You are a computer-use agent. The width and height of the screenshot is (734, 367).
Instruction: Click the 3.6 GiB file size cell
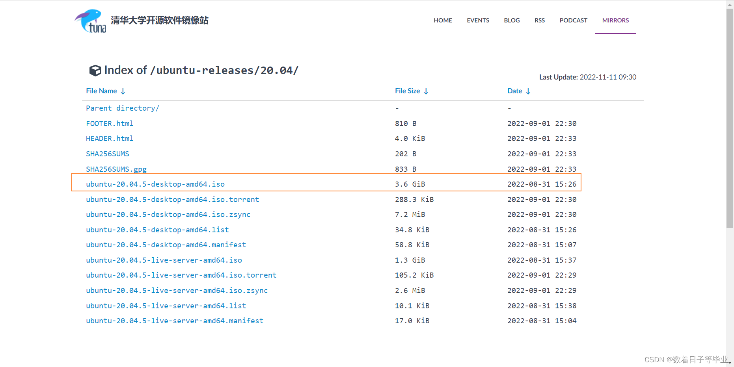click(x=410, y=184)
